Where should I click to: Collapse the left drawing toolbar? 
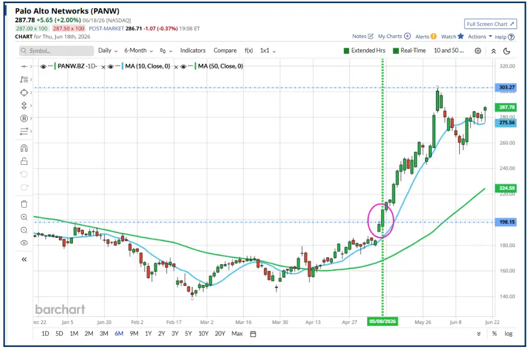24,259
